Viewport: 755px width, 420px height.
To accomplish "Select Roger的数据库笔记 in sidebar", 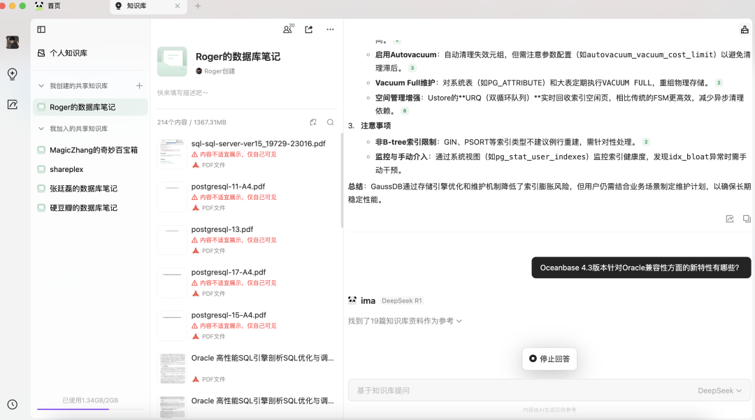I will (90, 107).
